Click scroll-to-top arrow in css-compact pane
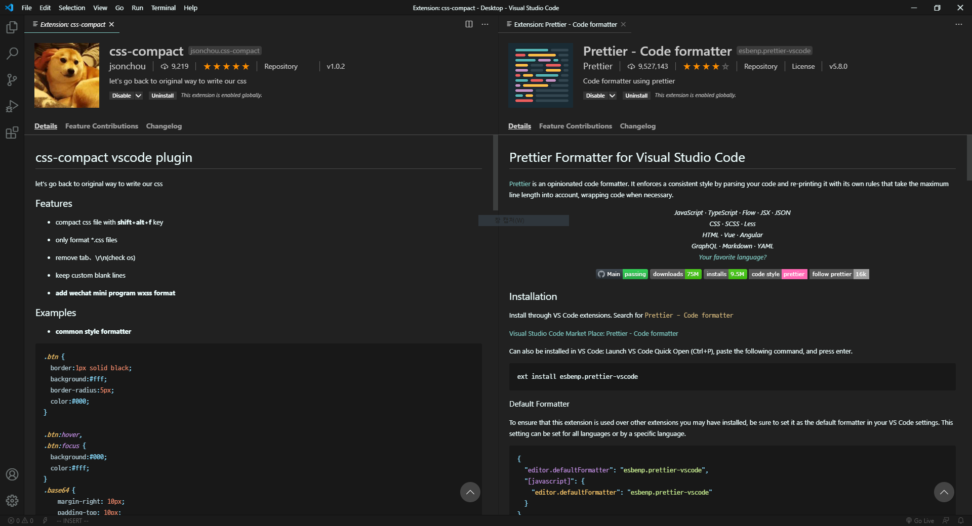Image resolution: width=972 pixels, height=526 pixels. point(470,492)
